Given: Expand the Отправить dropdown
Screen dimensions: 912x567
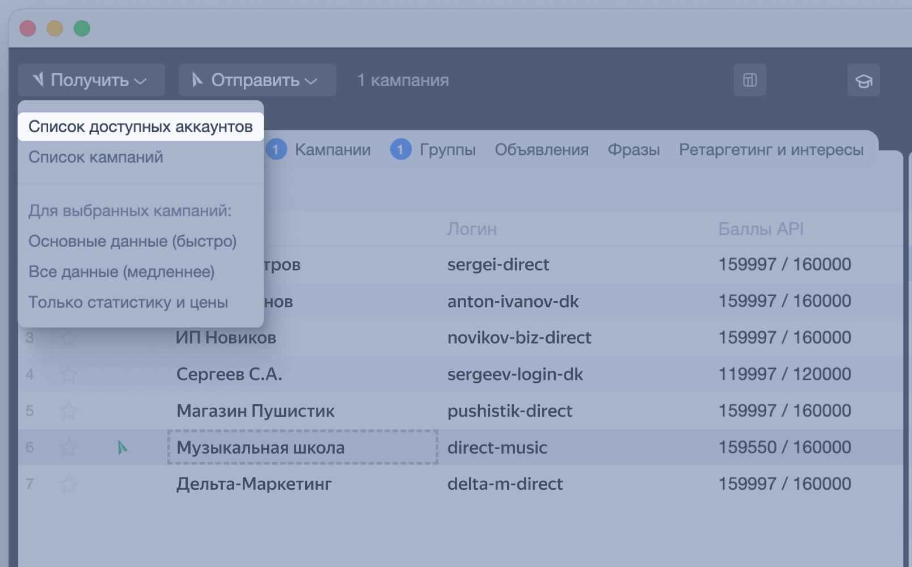Looking at the screenshot, I should click(257, 80).
